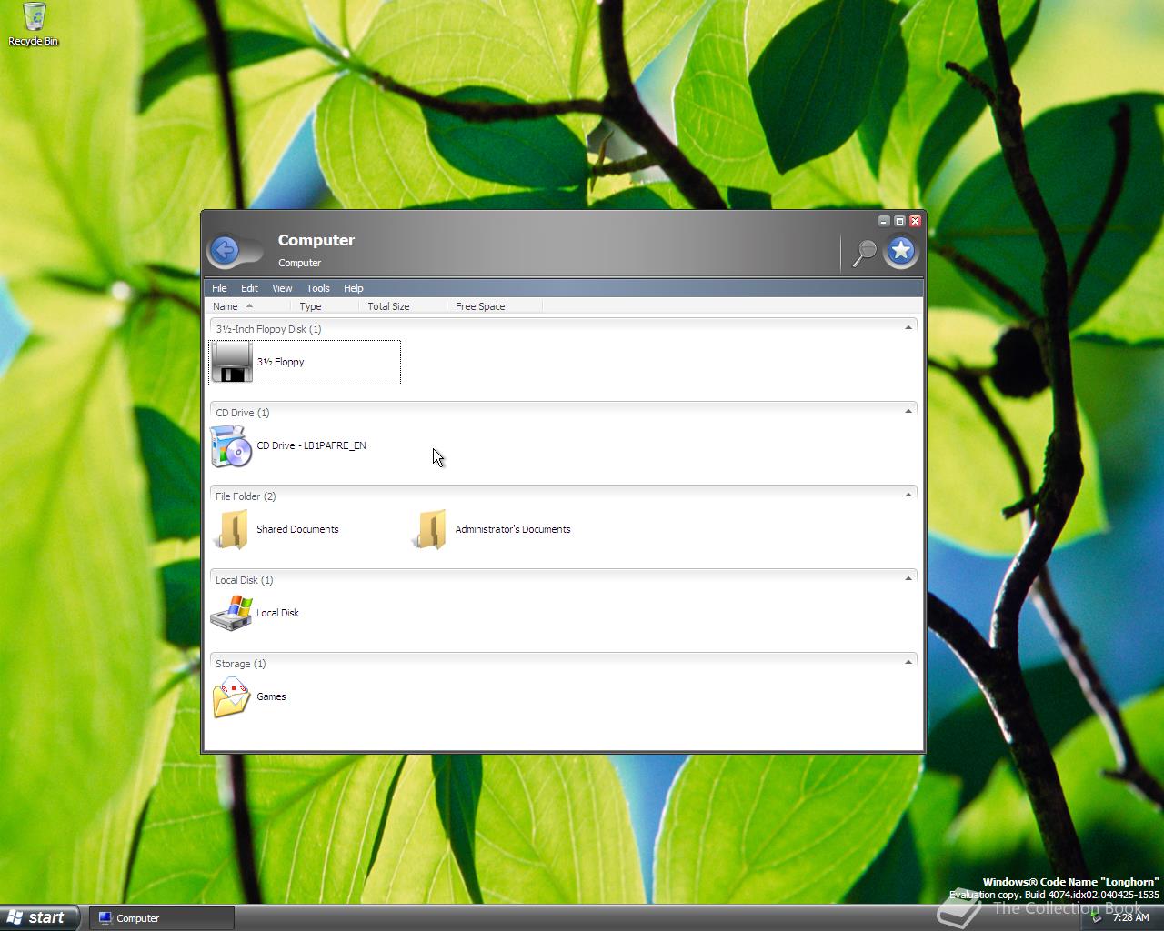Sort by the Type column header

click(x=325, y=306)
